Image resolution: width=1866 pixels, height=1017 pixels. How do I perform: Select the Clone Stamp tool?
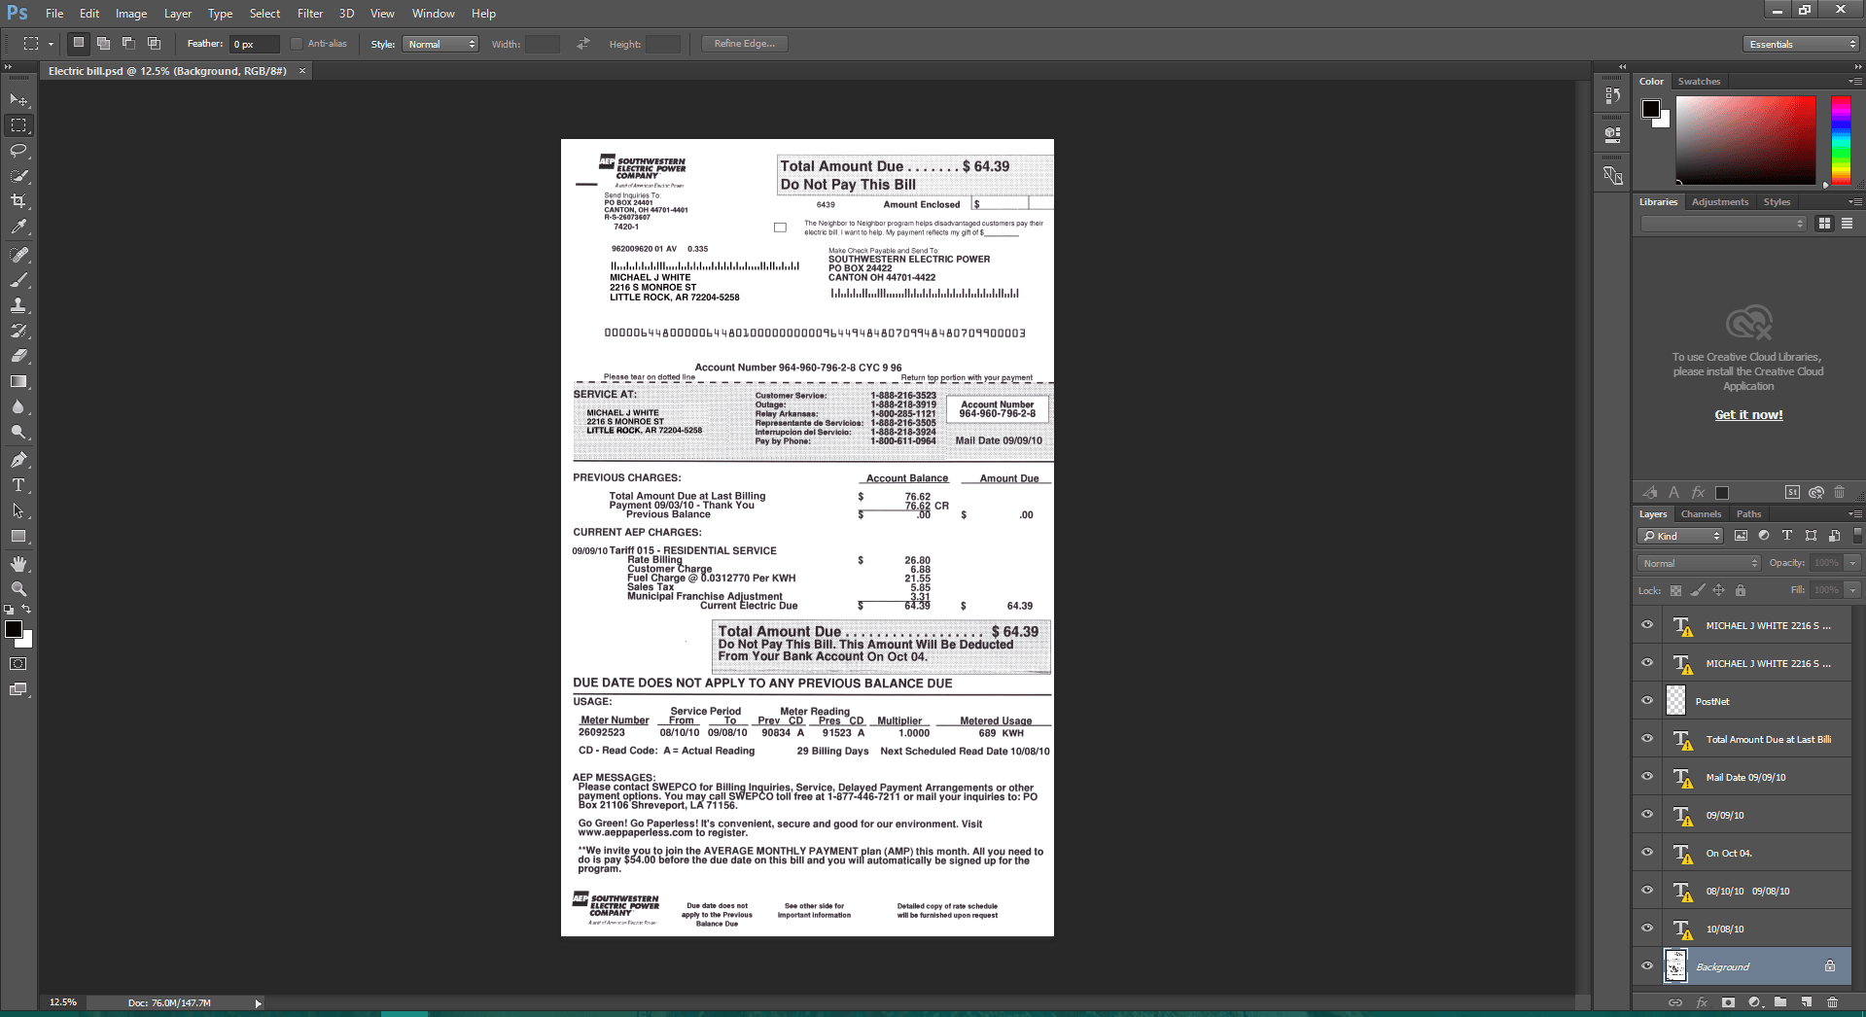click(18, 305)
